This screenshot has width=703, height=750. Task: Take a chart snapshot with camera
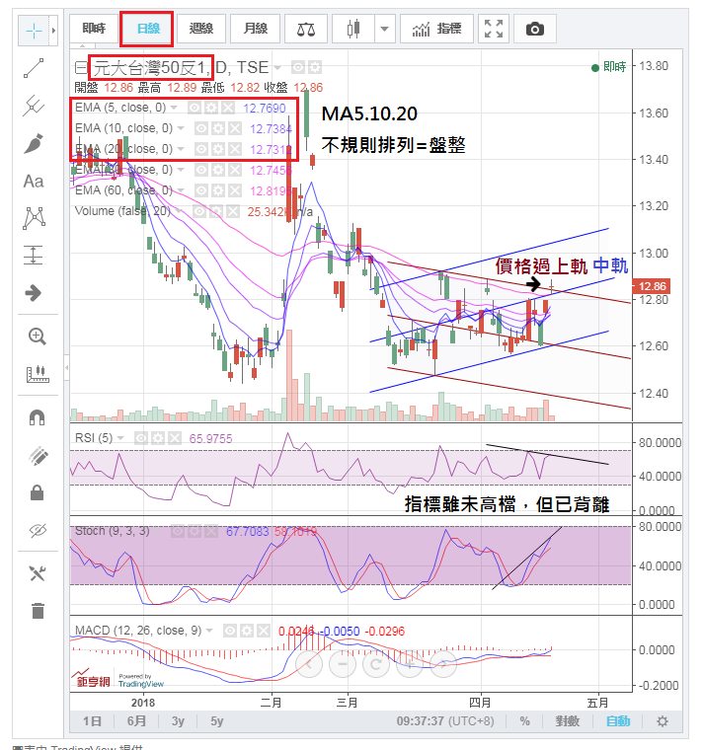pyautogui.click(x=535, y=30)
